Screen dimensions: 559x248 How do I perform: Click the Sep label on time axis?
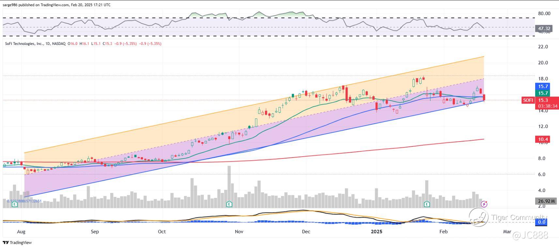coord(95,232)
